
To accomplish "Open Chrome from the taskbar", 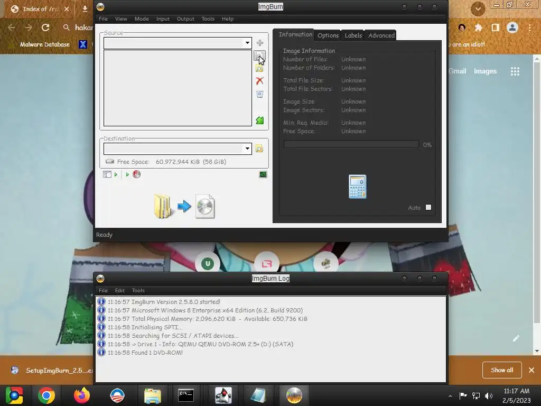I will (x=46, y=395).
